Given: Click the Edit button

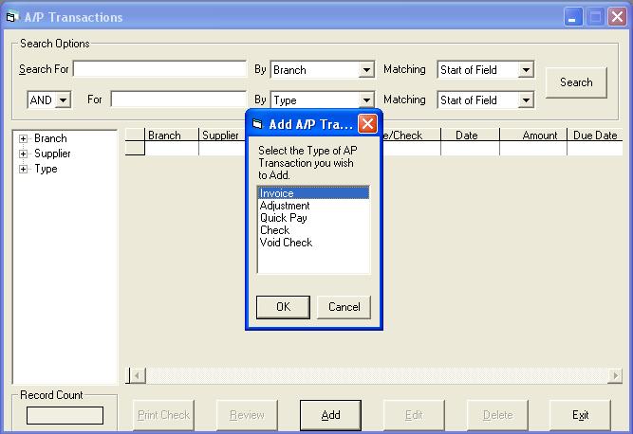Looking at the screenshot, I should coord(414,415).
